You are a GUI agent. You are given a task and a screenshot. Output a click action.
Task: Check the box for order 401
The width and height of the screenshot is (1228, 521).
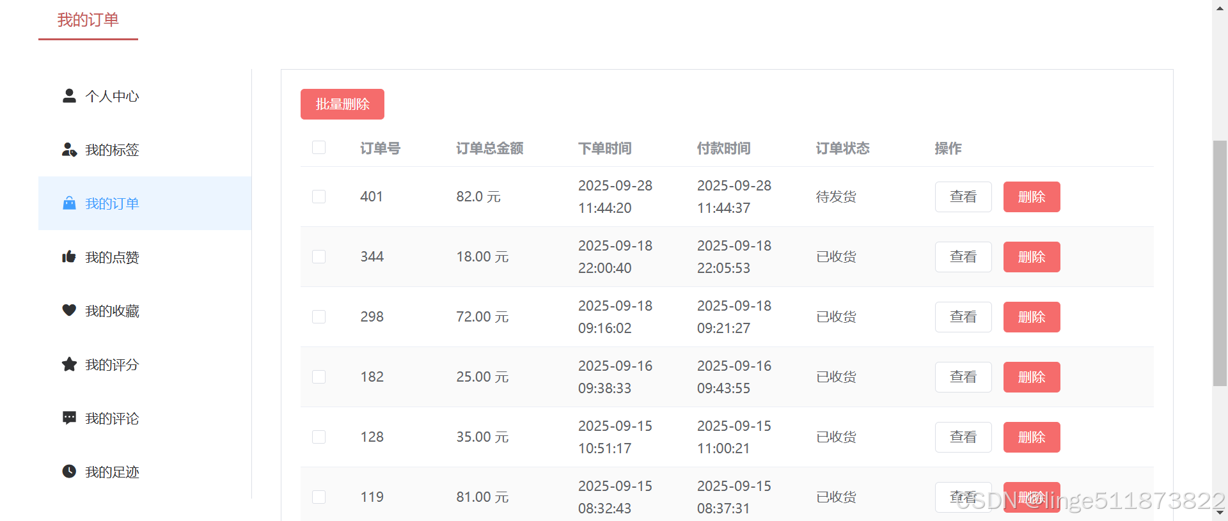[319, 196]
